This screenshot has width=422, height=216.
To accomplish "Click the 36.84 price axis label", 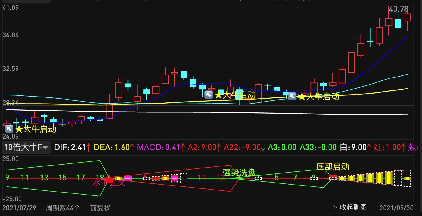I will tap(11, 35).
